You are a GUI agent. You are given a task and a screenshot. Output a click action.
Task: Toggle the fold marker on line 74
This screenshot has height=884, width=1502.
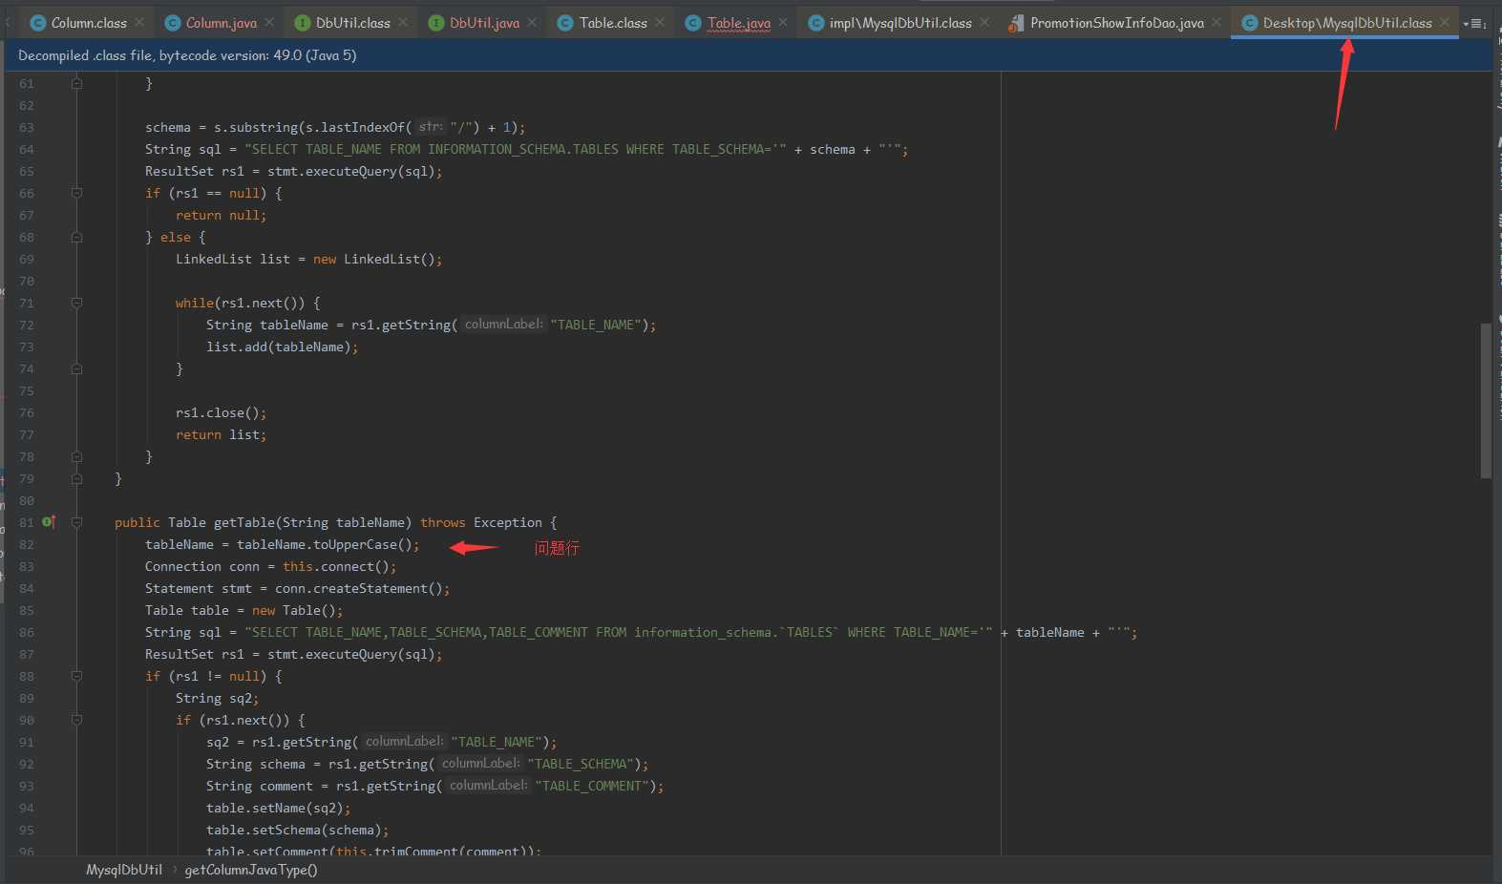click(x=76, y=368)
